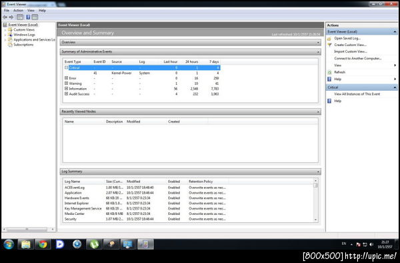Image resolution: width=400 pixels, height=263 pixels.
Task: Click the Retention Policy column header
Action: pyautogui.click(x=201, y=182)
